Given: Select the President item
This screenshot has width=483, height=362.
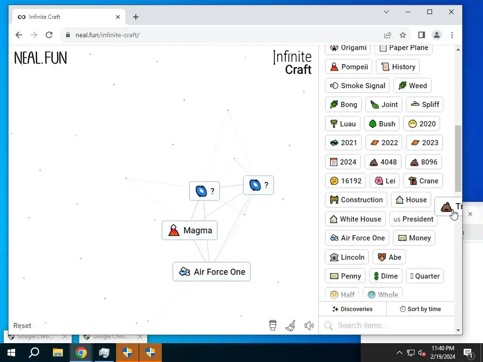Looking at the screenshot, I should pyautogui.click(x=413, y=219).
